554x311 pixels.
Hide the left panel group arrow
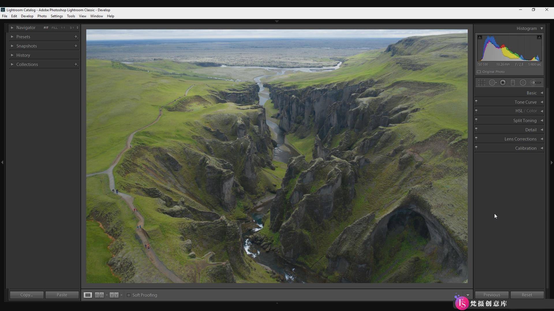[2, 162]
